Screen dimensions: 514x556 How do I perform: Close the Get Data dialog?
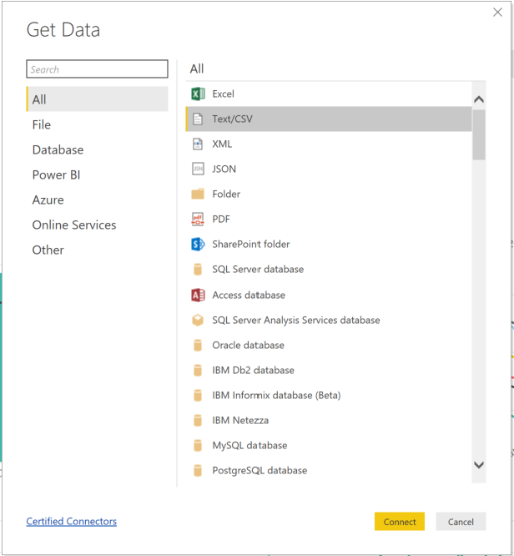coord(497,13)
